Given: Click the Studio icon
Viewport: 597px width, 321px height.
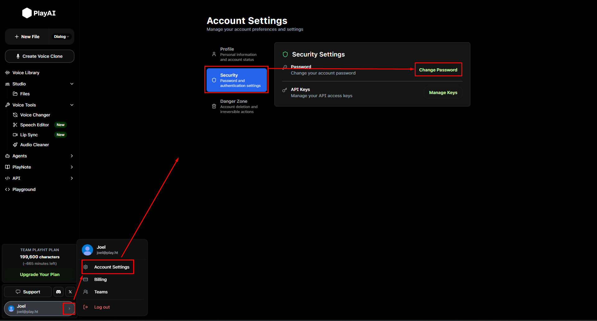Looking at the screenshot, I should [x=7, y=84].
